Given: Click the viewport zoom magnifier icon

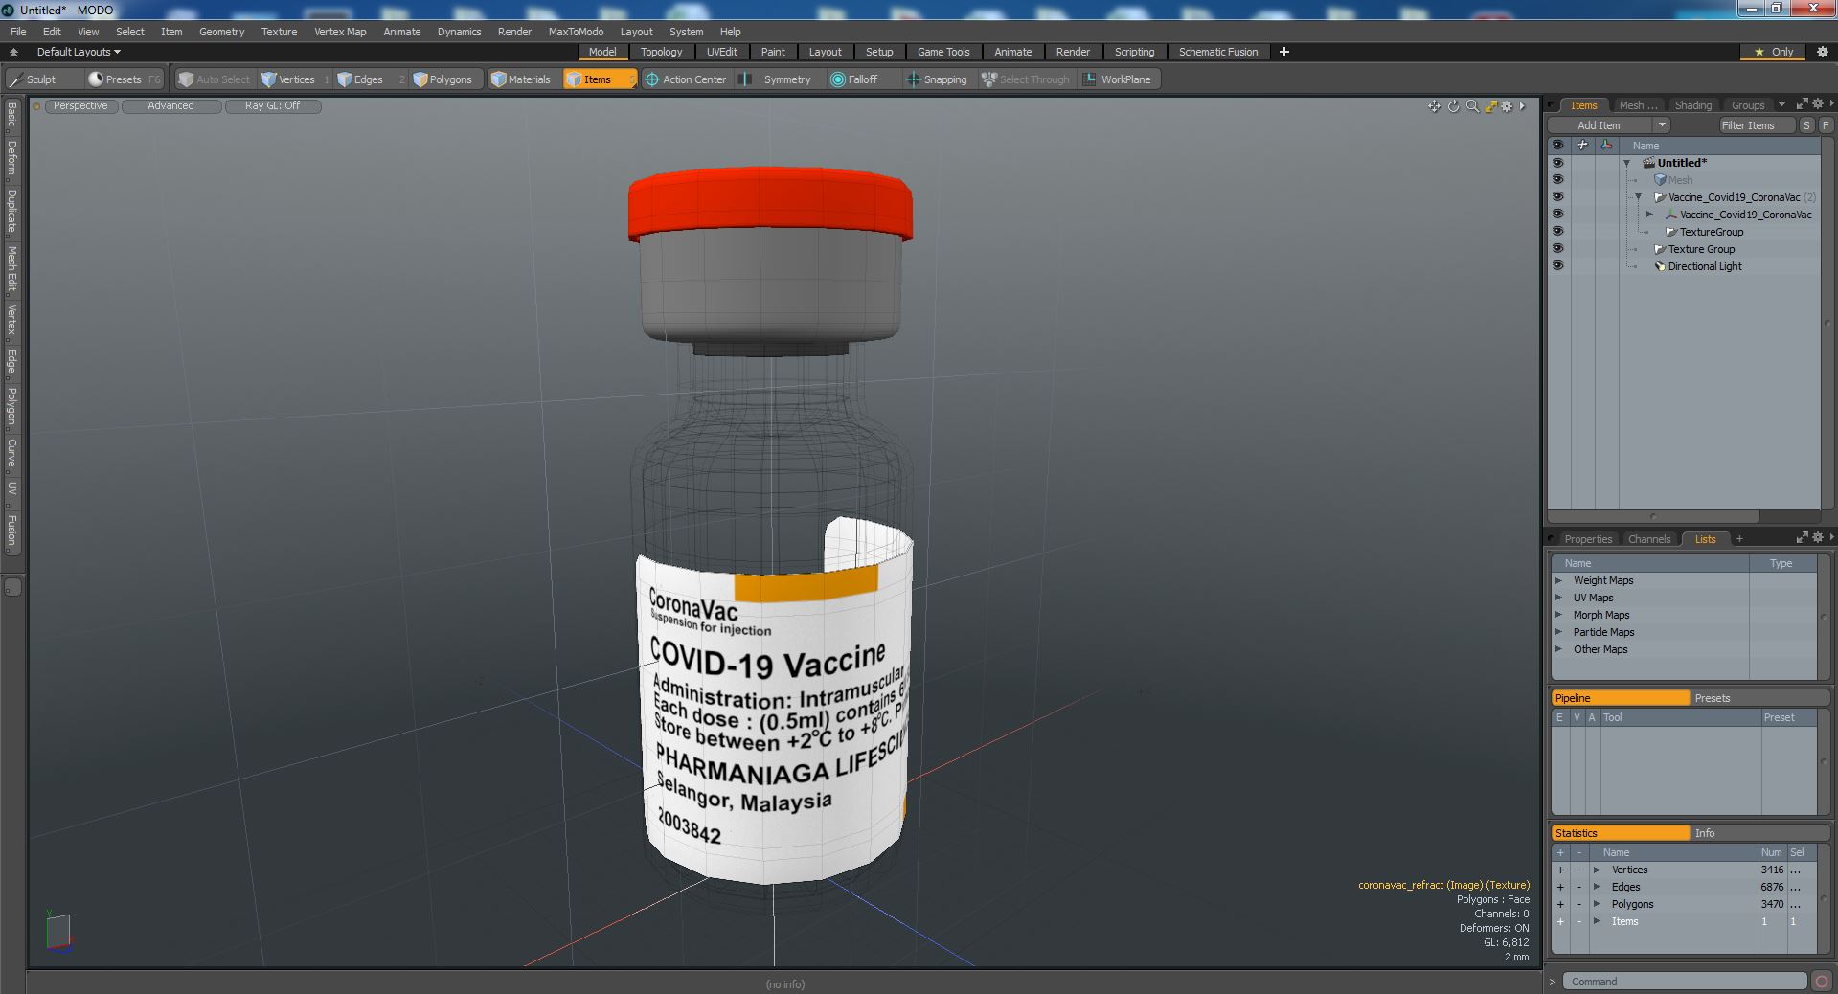Looking at the screenshot, I should click(1472, 106).
